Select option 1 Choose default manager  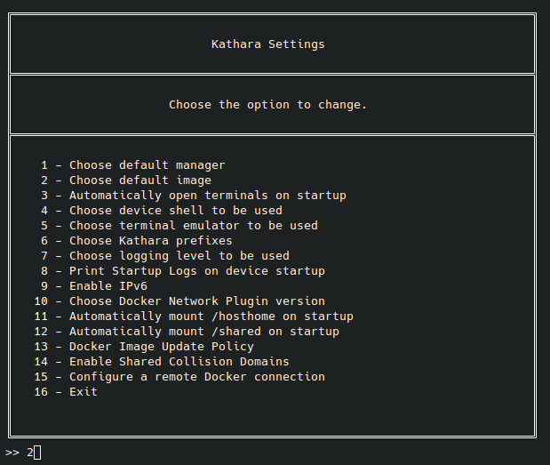(x=147, y=164)
